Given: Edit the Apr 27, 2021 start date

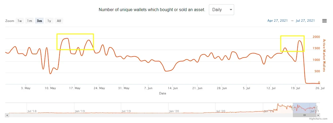Looking at the screenshot, I should (277, 21).
